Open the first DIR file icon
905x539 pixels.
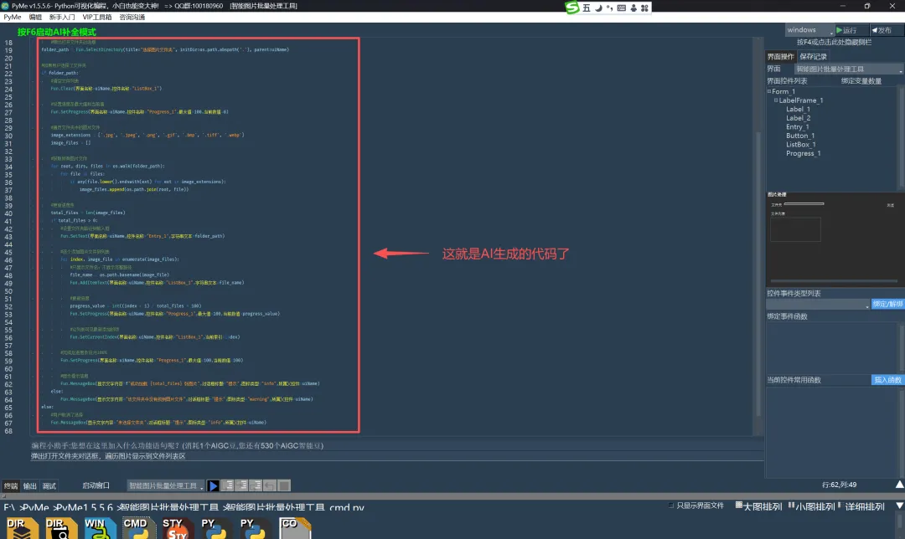[22, 528]
